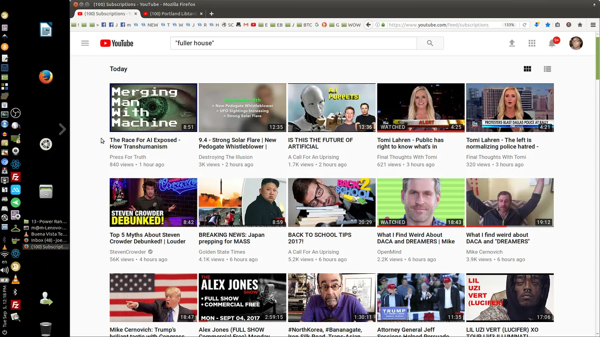This screenshot has width=600, height=337.
Task: Open the account avatar menu
Action: (576, 43)
